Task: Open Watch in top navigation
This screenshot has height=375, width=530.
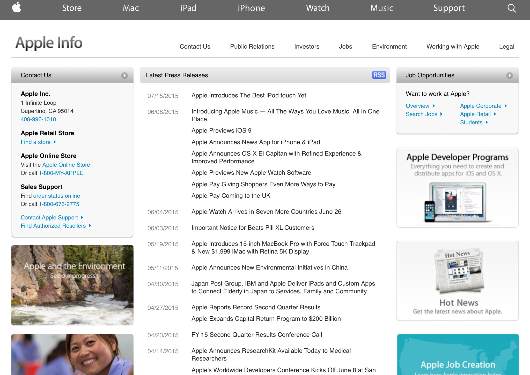Action: 318,8
